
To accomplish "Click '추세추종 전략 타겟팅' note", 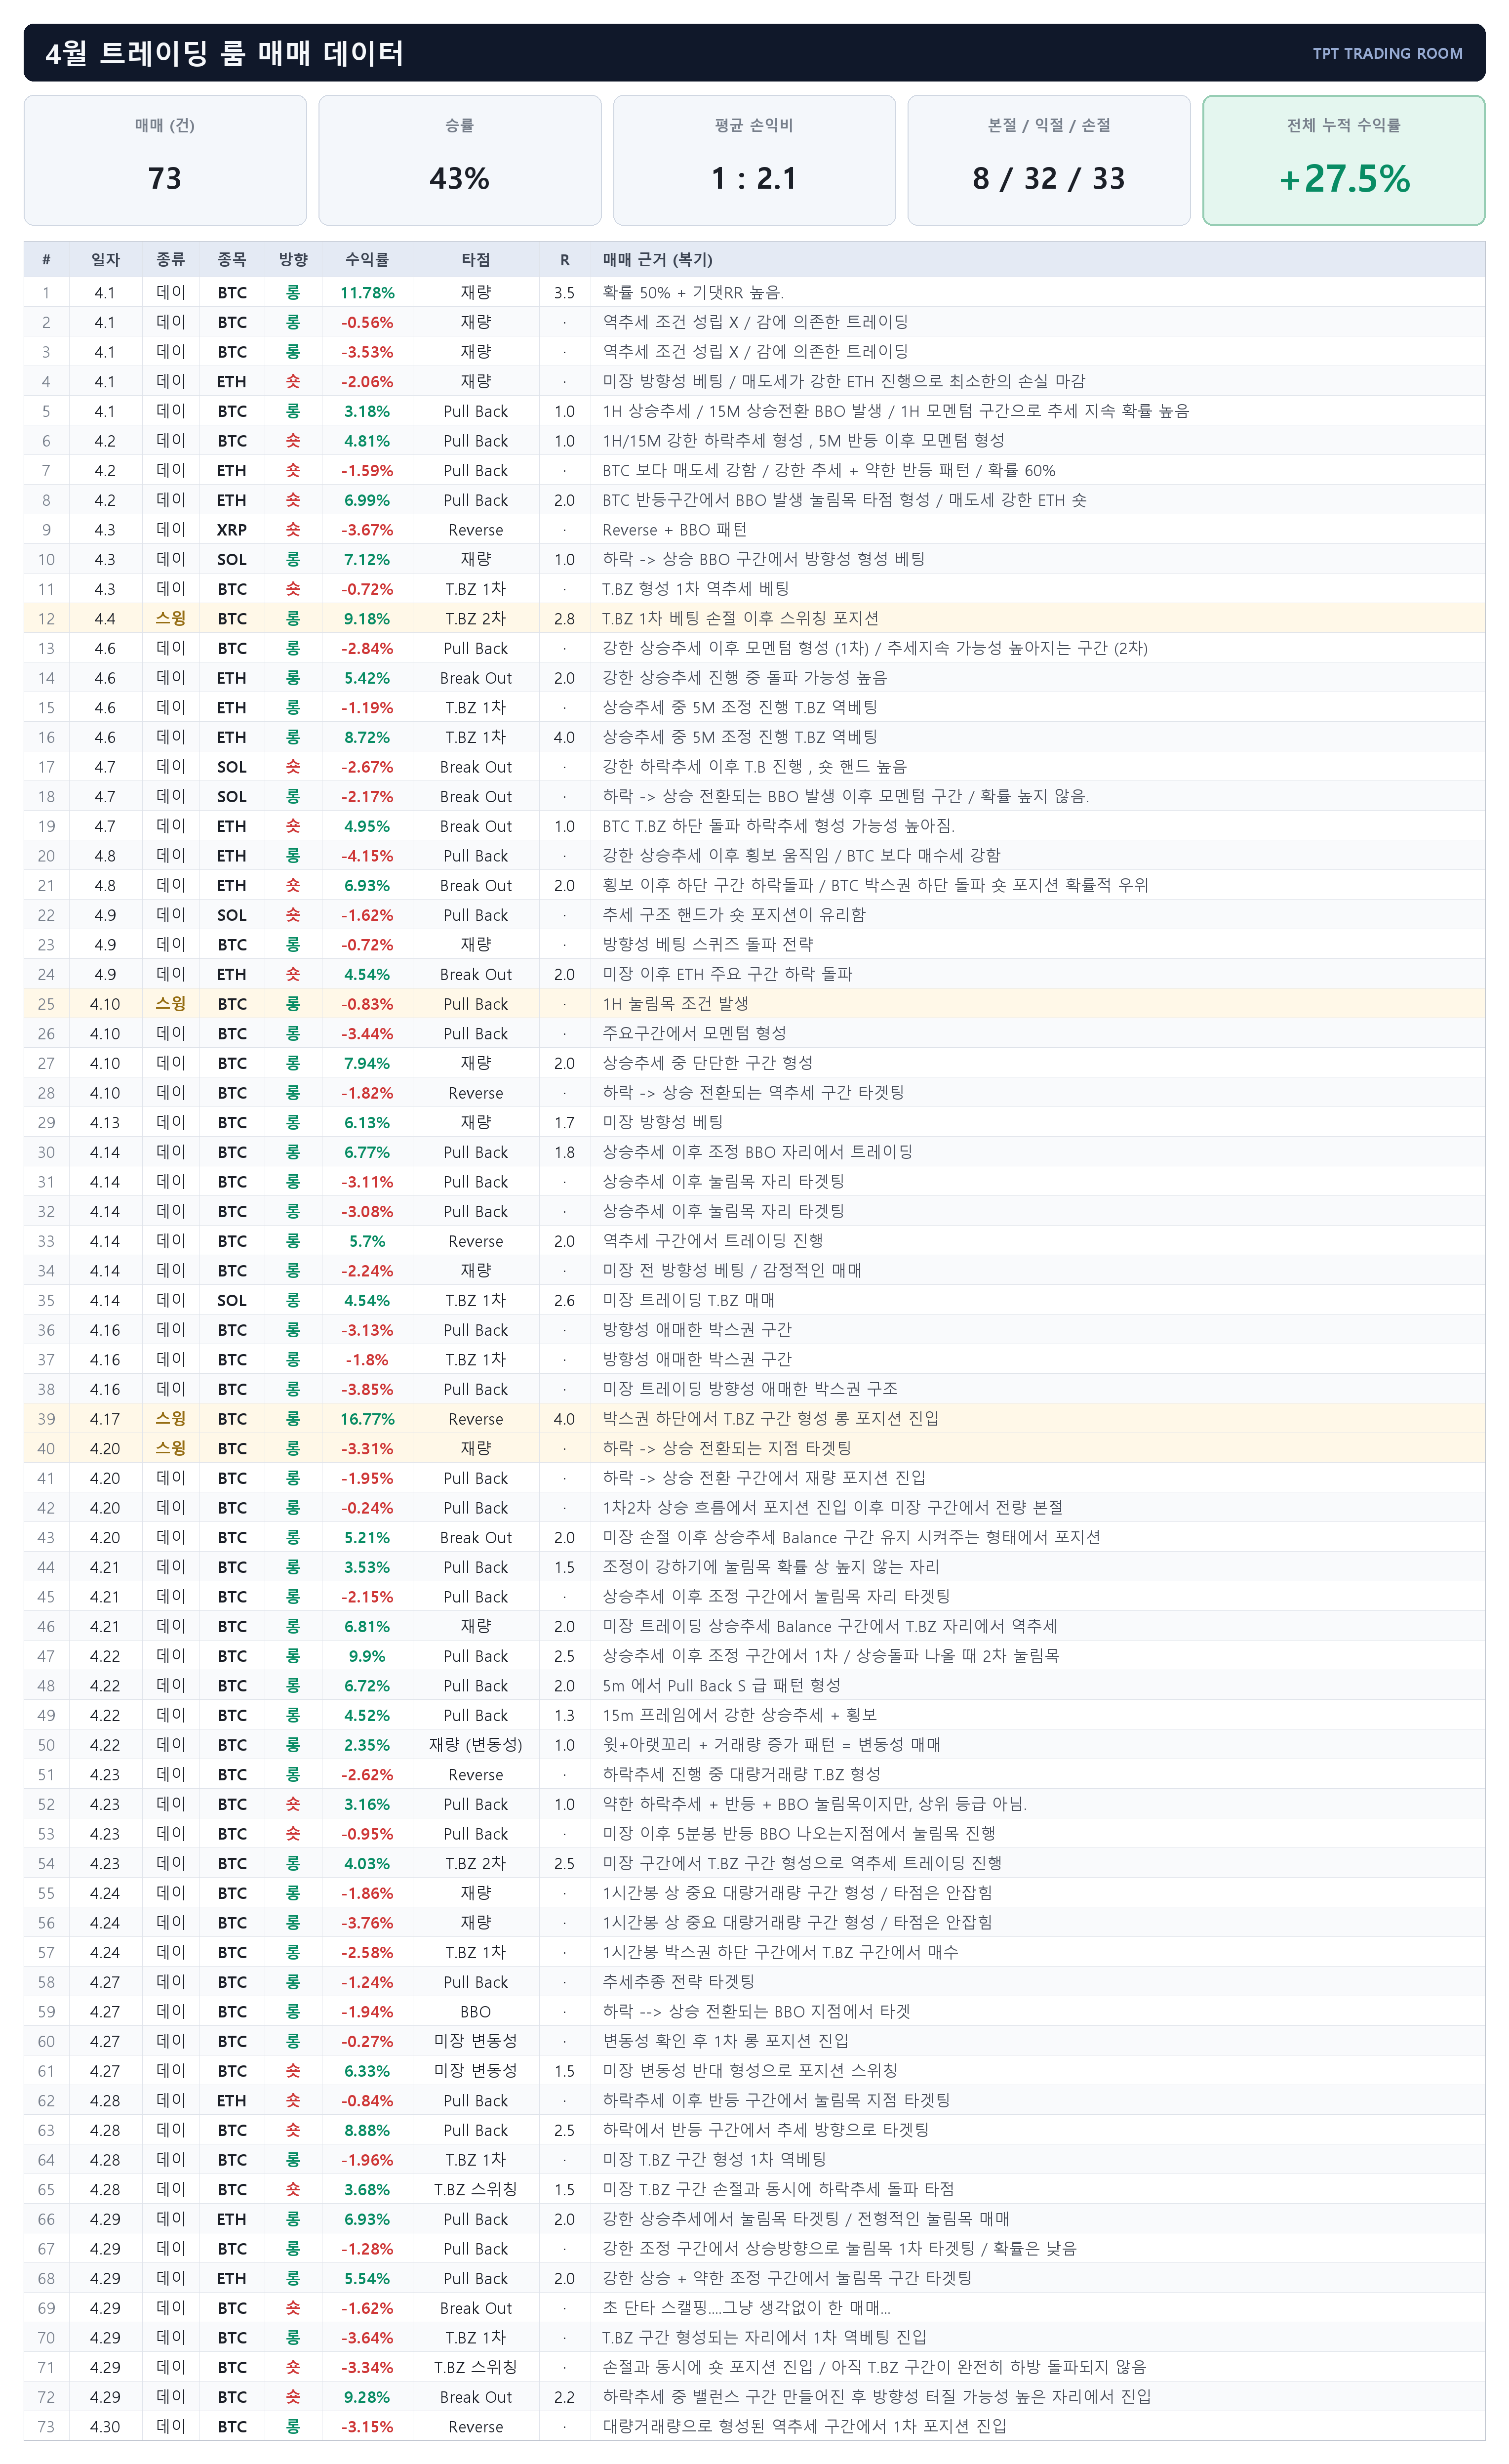I will tap(678, 1983).
